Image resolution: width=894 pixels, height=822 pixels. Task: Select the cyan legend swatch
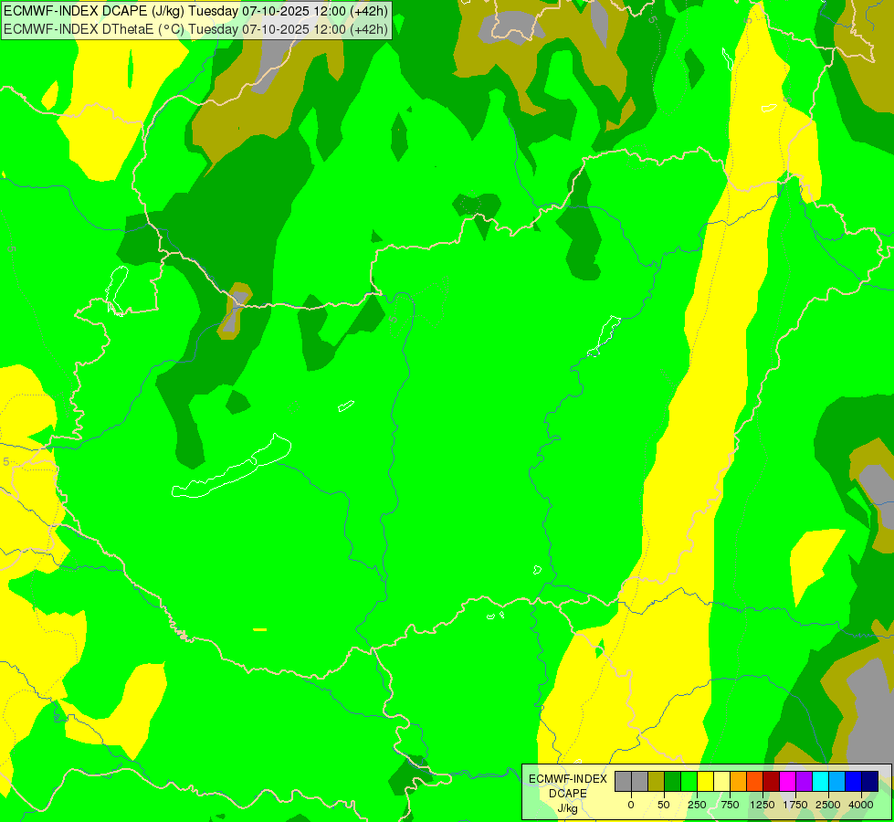820,781
